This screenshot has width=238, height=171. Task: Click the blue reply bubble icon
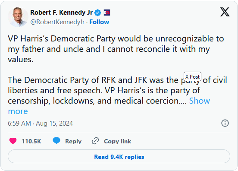click(x=56, y=141)
